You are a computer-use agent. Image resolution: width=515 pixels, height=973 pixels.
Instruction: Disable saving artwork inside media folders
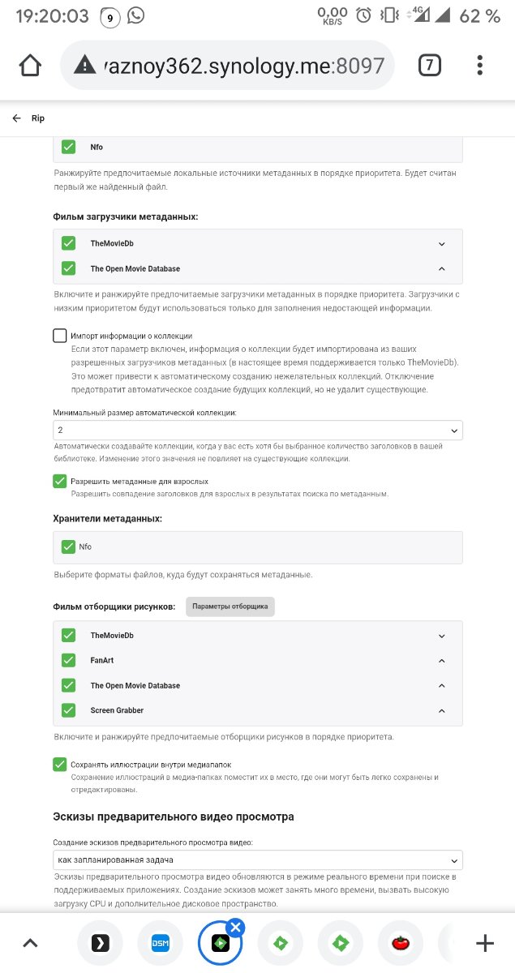pyautogui.click(x=59, y=764)
